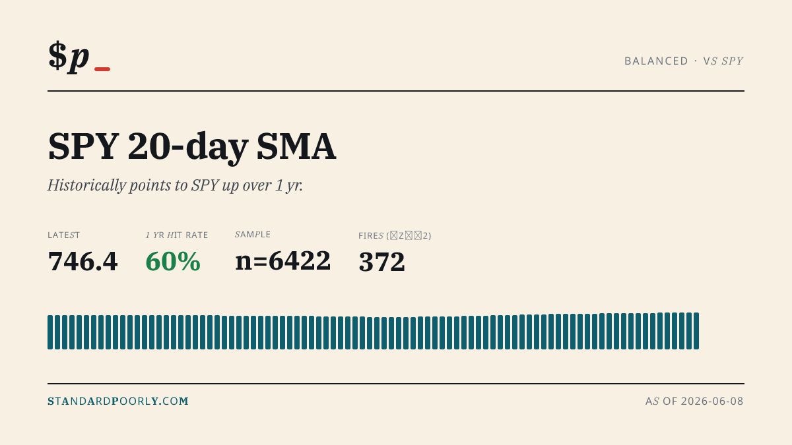Click the italic subtitle about SPY up
This screenshot has height=445, width=792.
tap(175, 185)
